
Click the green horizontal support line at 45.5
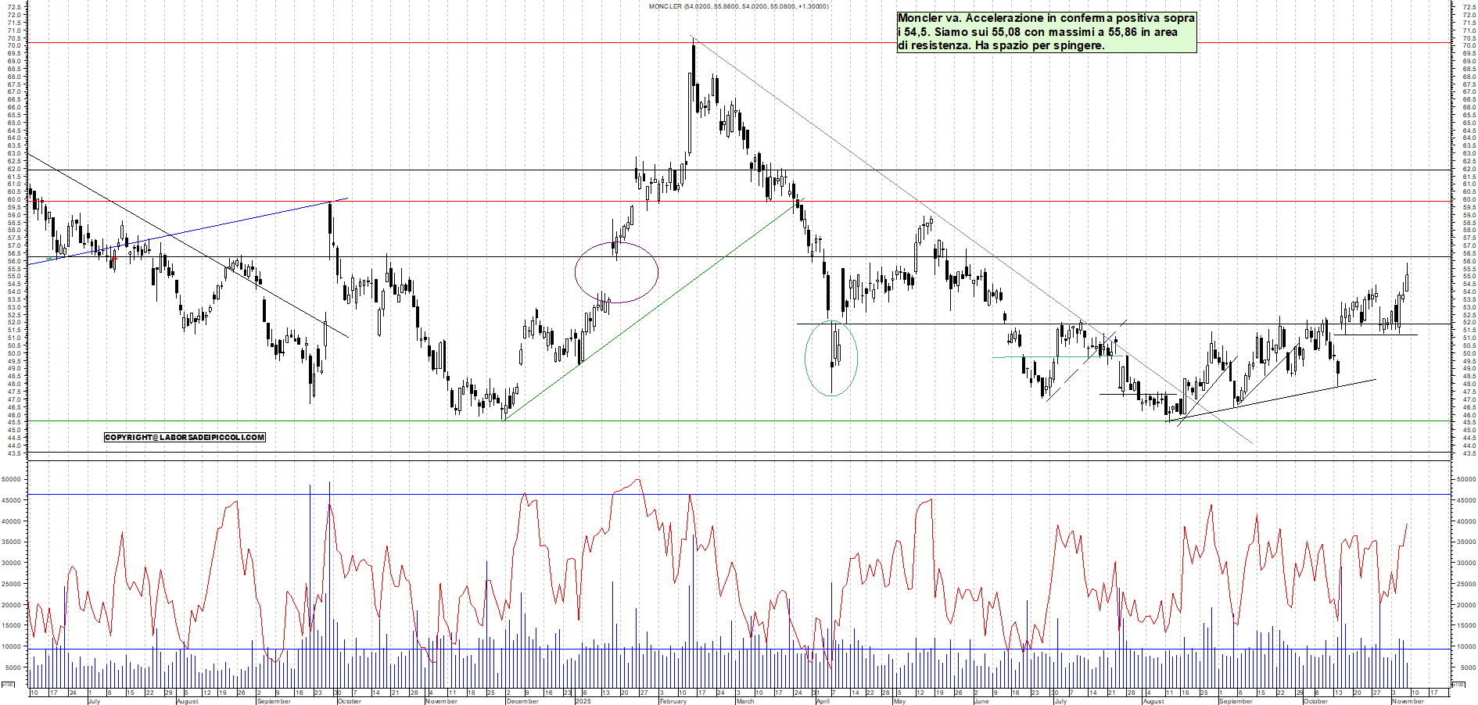(469, 420)
